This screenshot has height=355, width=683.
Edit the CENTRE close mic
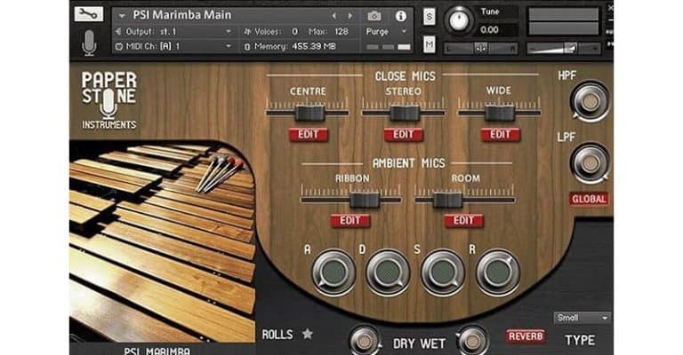click(308, 135)
